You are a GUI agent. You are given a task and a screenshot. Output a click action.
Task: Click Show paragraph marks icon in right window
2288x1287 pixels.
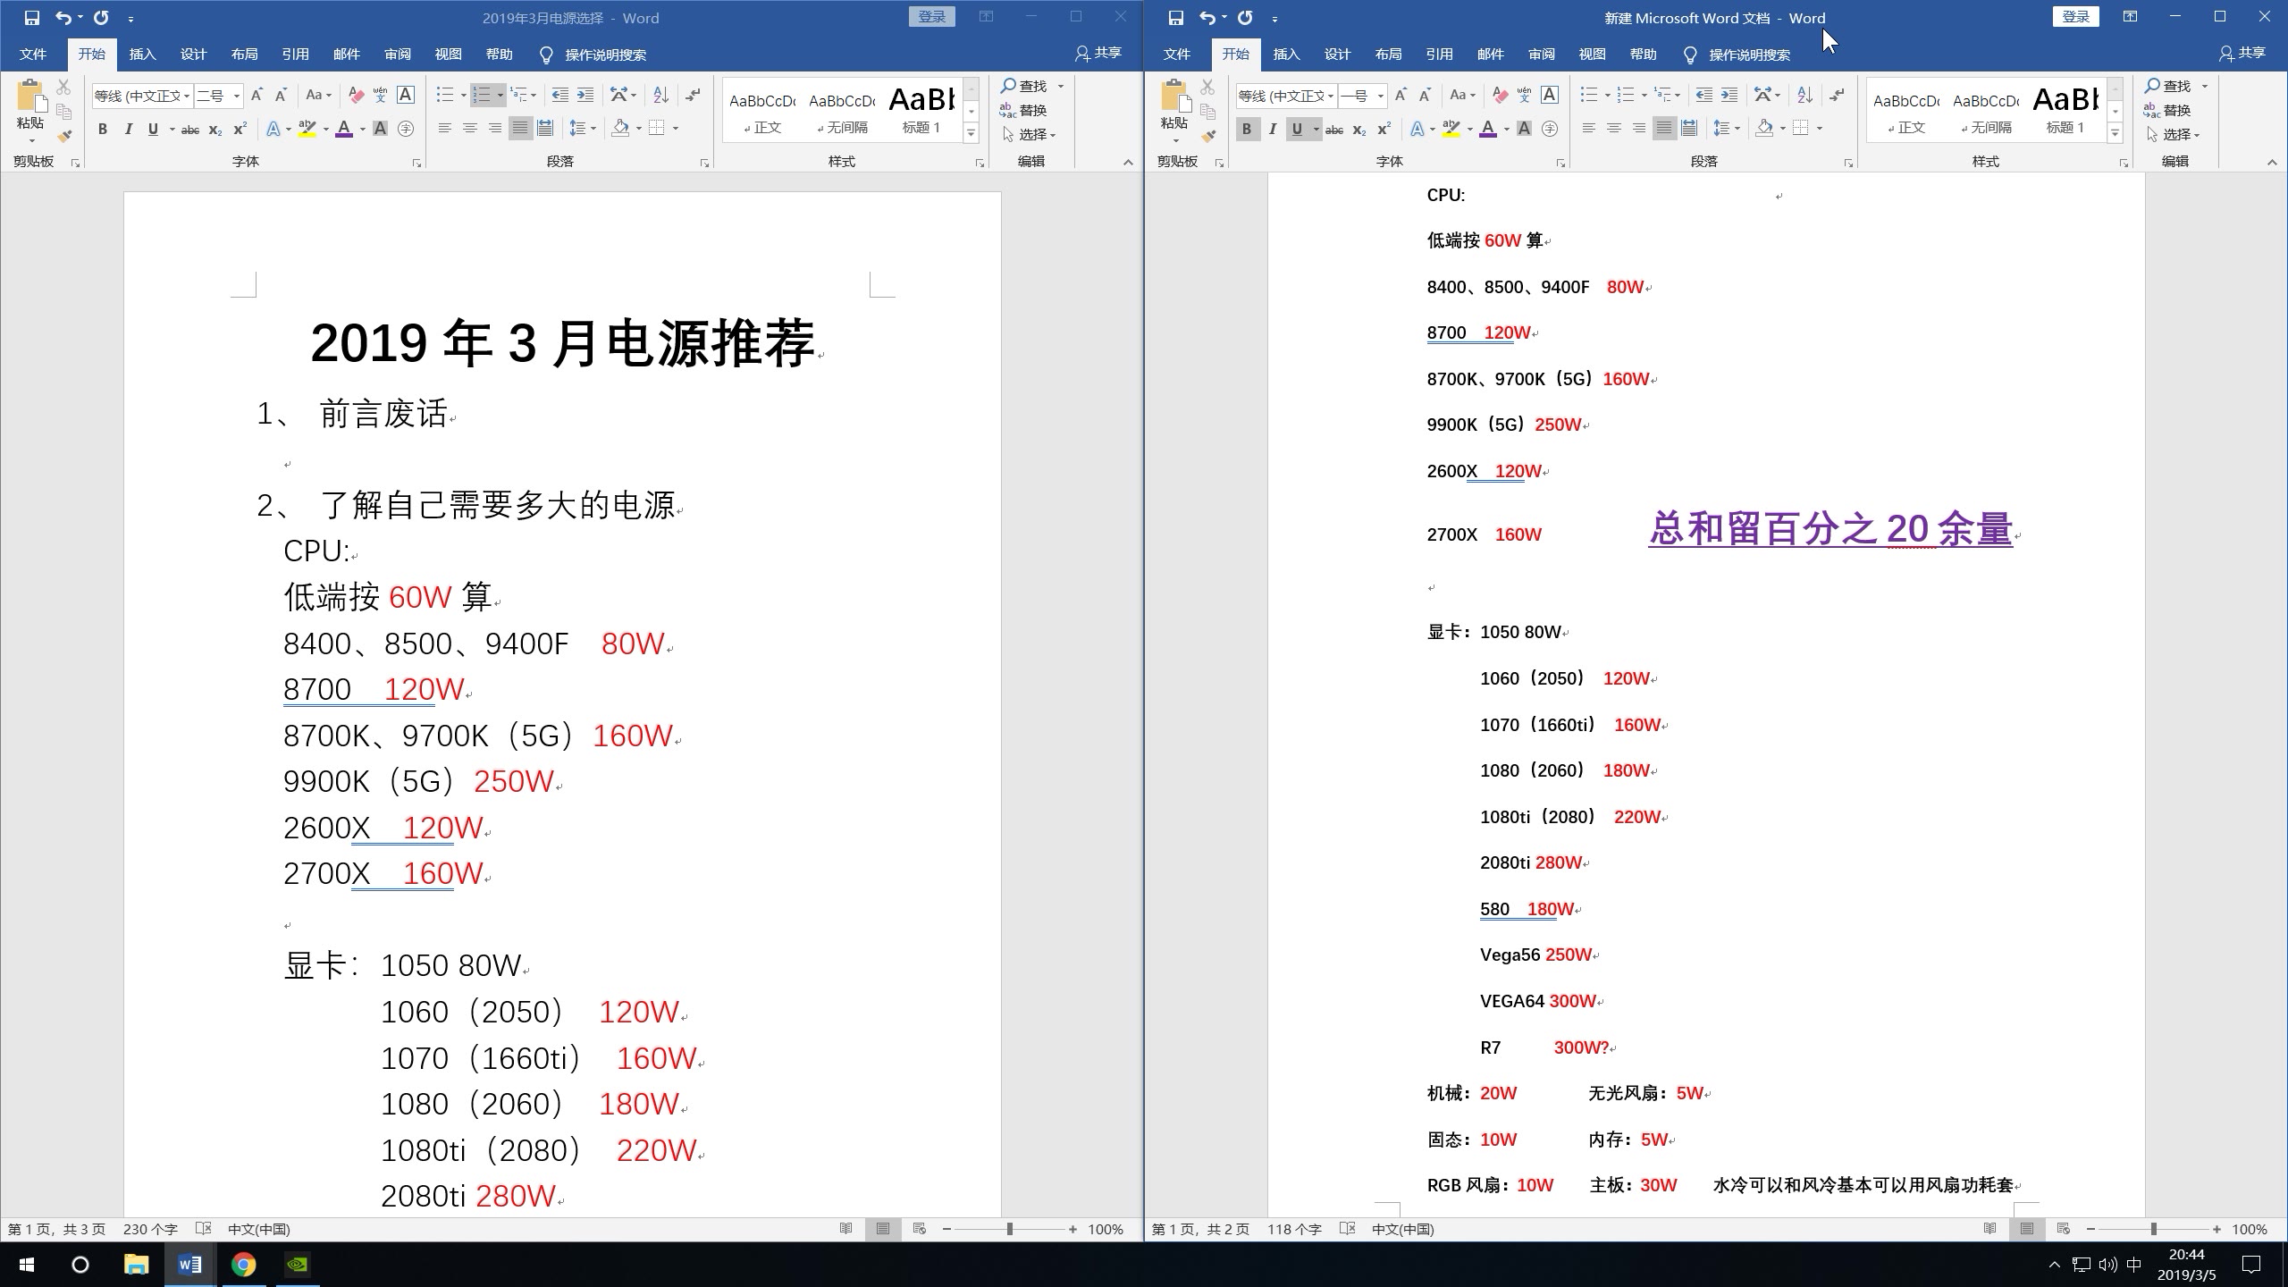point(1837,95)
